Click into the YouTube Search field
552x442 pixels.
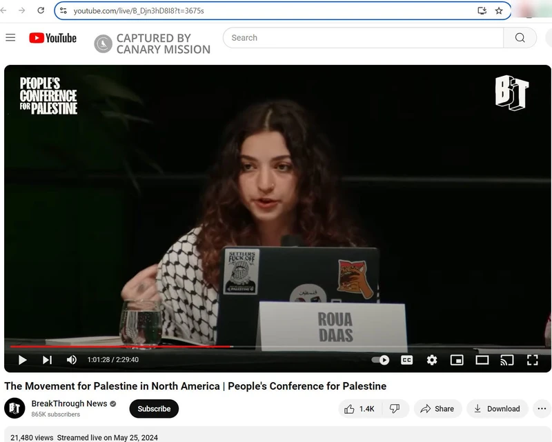pyautogui.click(x=362, y=38)
